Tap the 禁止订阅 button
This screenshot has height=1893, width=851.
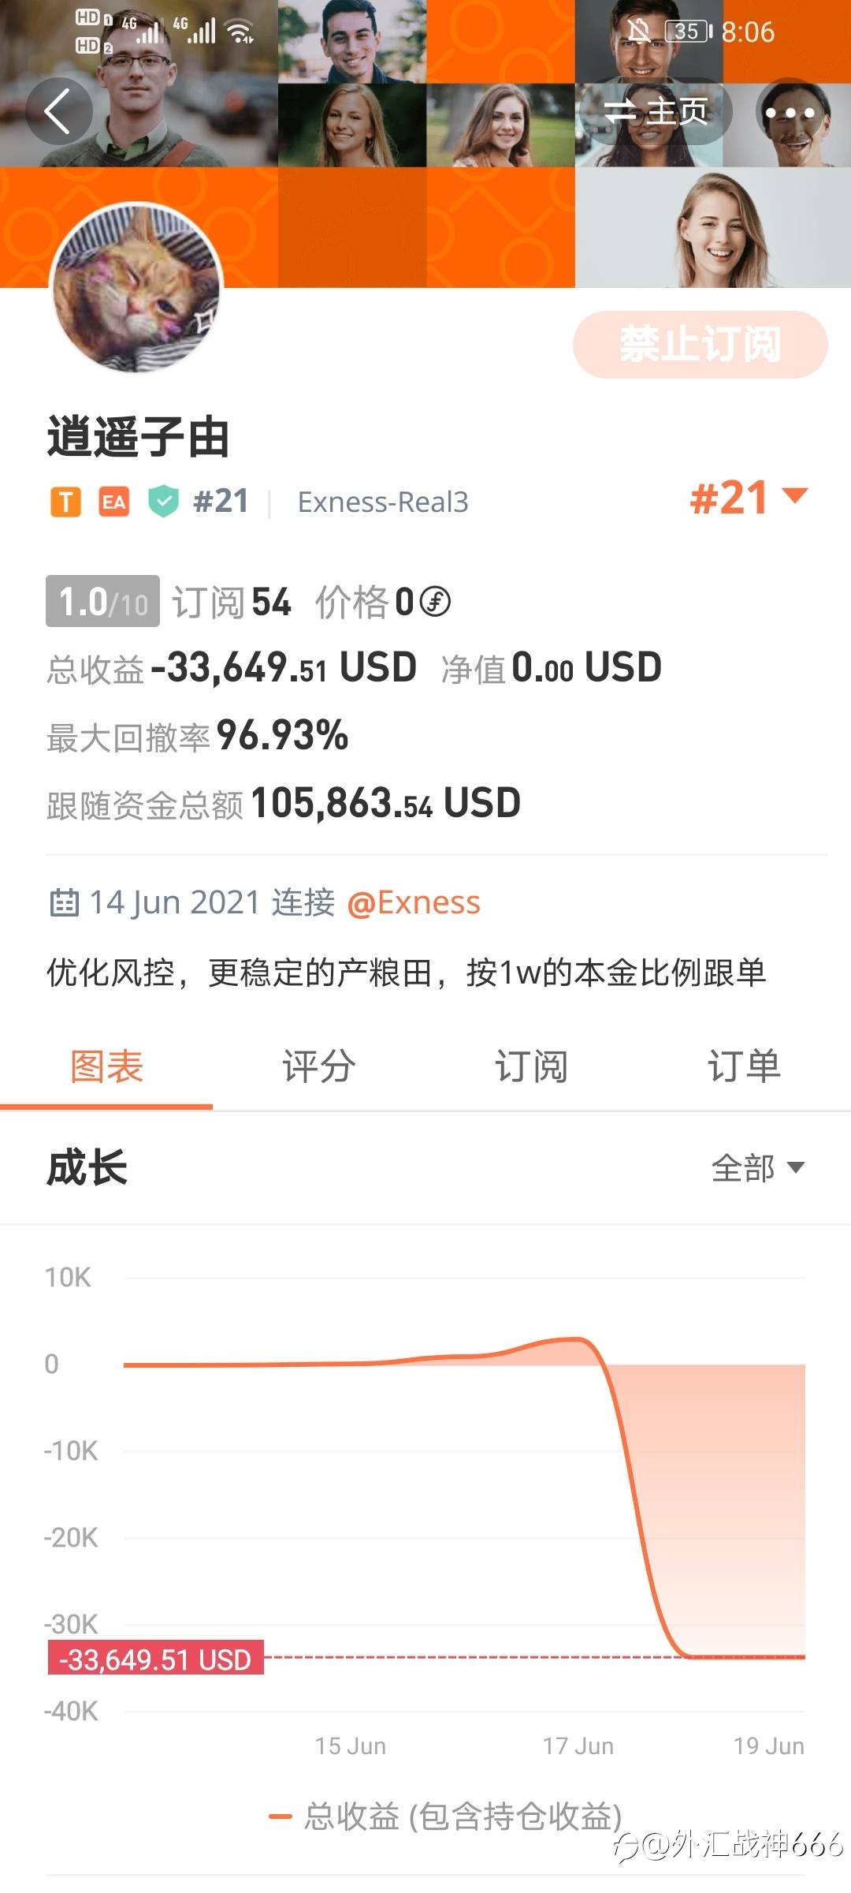click(x=700, y=345)
